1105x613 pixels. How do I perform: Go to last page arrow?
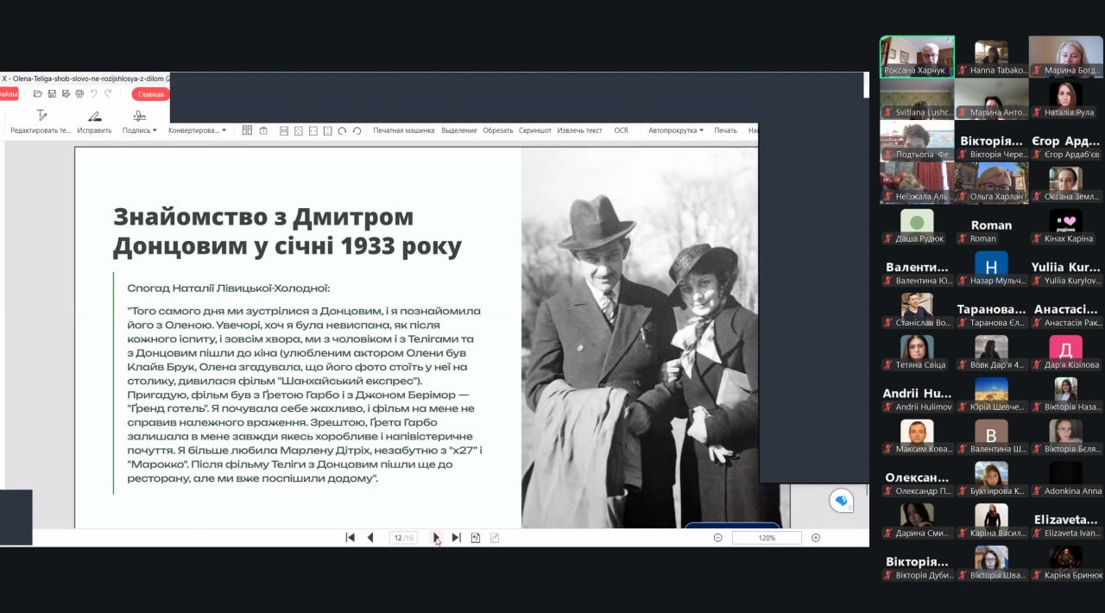[457, 538]
